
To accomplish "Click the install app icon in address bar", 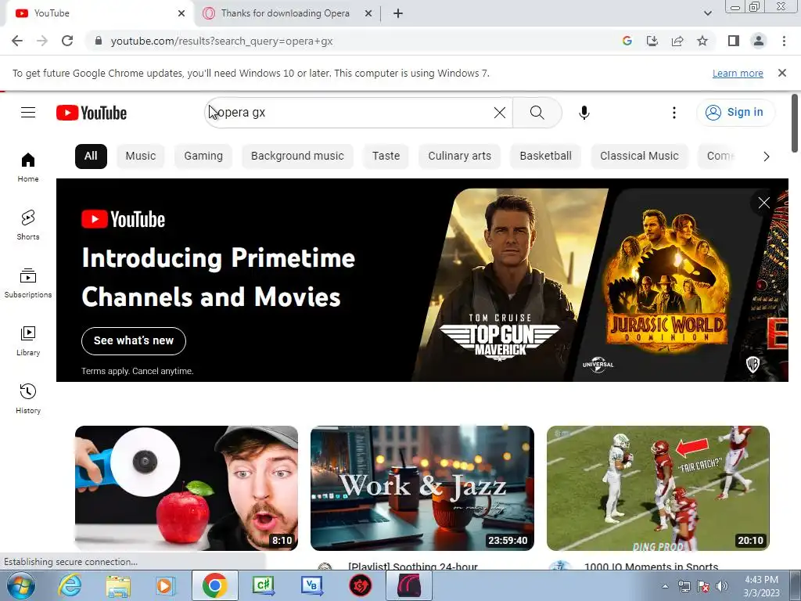I will (x=652, y=41).
